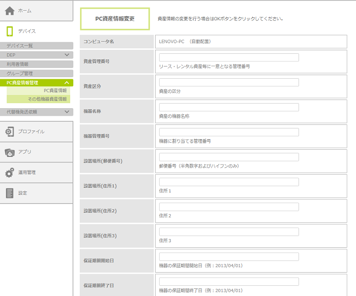Image resolution: width=356 pixels, height=296 pixels.
Task: Click the 設置場所(住所1) text field
Action: [229, 182]
